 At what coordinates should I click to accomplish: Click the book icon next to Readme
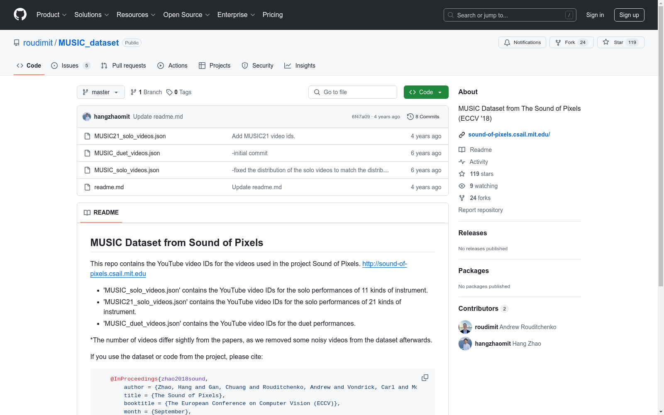click(462, 150)
